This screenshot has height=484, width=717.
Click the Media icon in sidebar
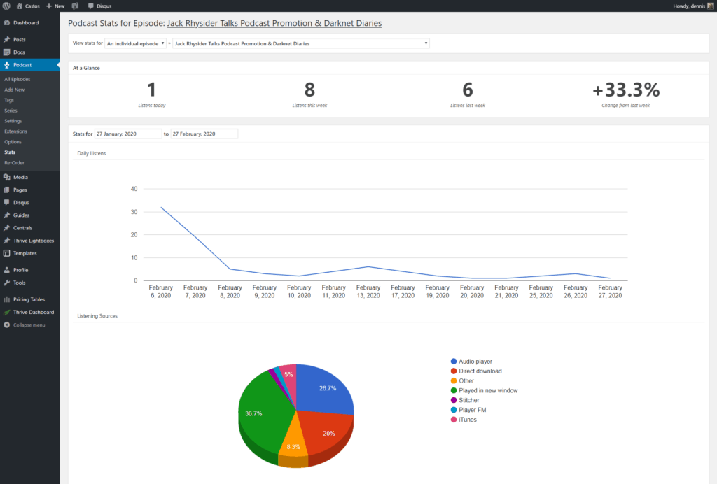point(7,177)
